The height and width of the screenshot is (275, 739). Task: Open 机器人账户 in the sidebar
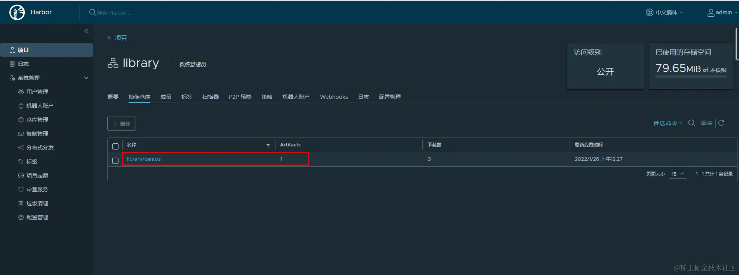point(40,106)
